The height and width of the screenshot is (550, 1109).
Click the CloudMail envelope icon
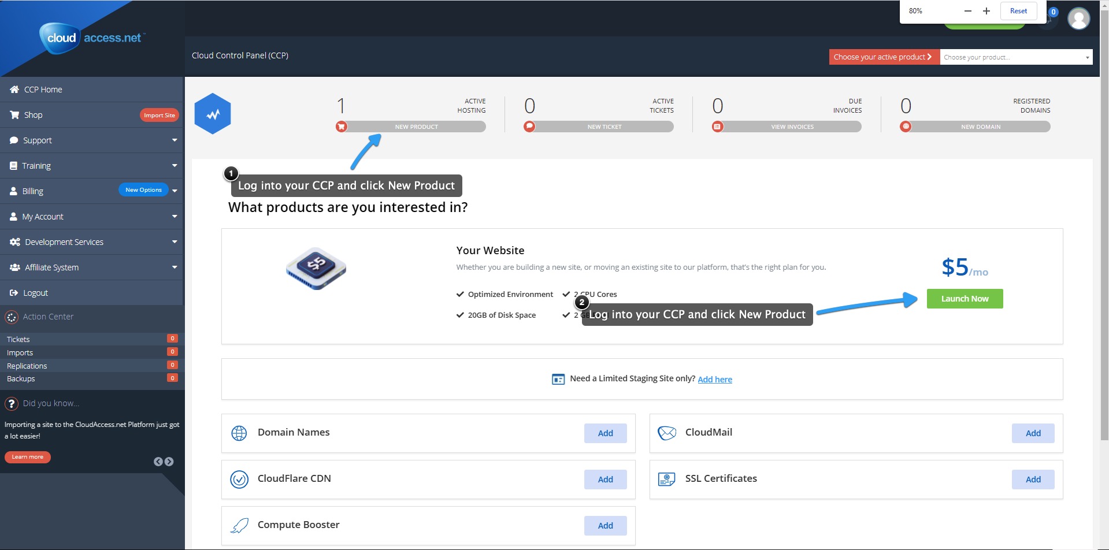click(667, 433)
